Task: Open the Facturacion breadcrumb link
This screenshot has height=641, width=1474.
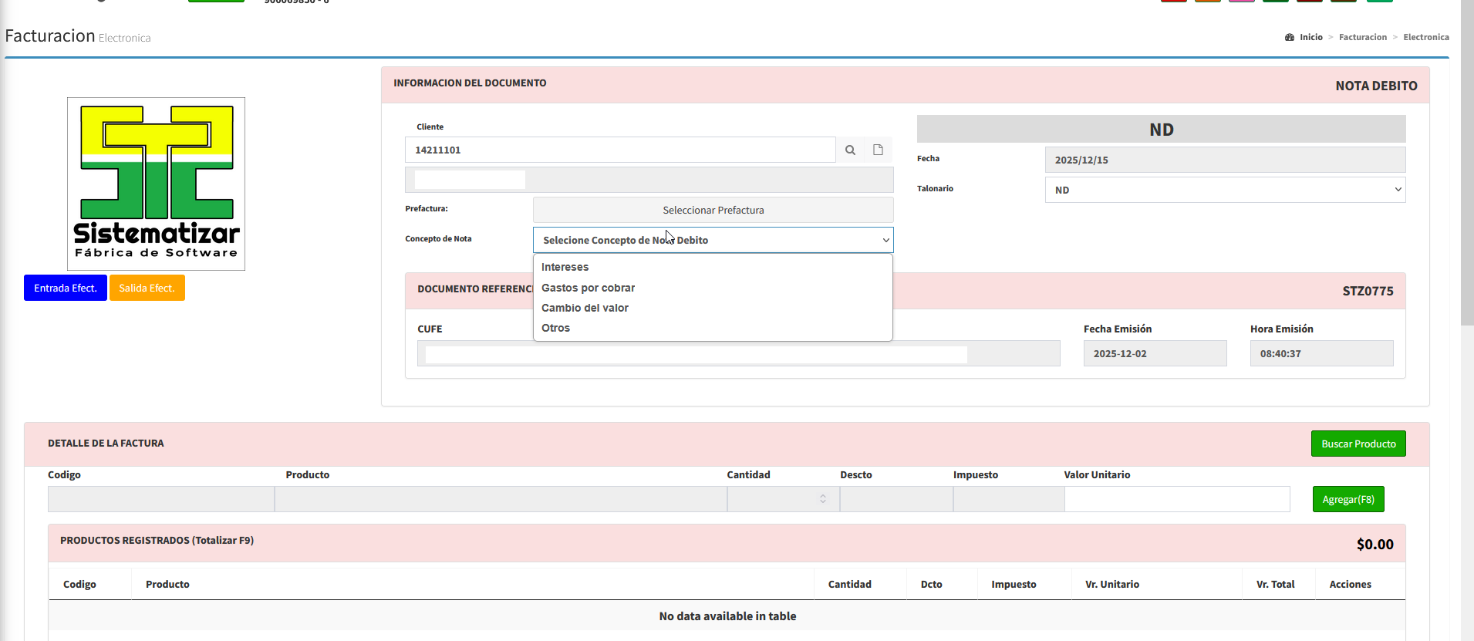Action: click(1362, 37)
